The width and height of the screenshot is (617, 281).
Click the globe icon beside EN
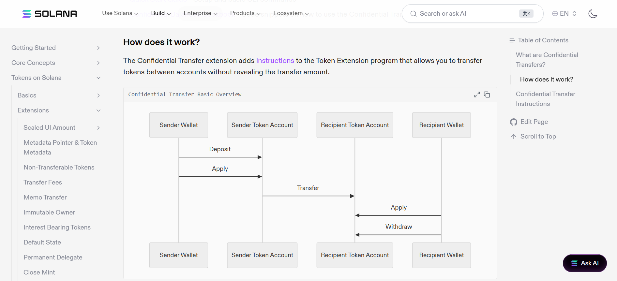(555, 14)
